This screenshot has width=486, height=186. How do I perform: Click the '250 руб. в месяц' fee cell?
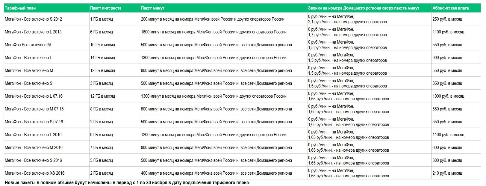coord(456,19)
